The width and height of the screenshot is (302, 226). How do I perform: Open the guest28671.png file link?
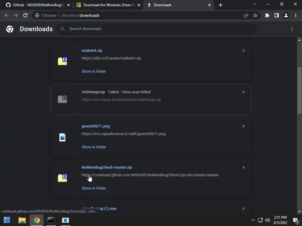point(96,126)
